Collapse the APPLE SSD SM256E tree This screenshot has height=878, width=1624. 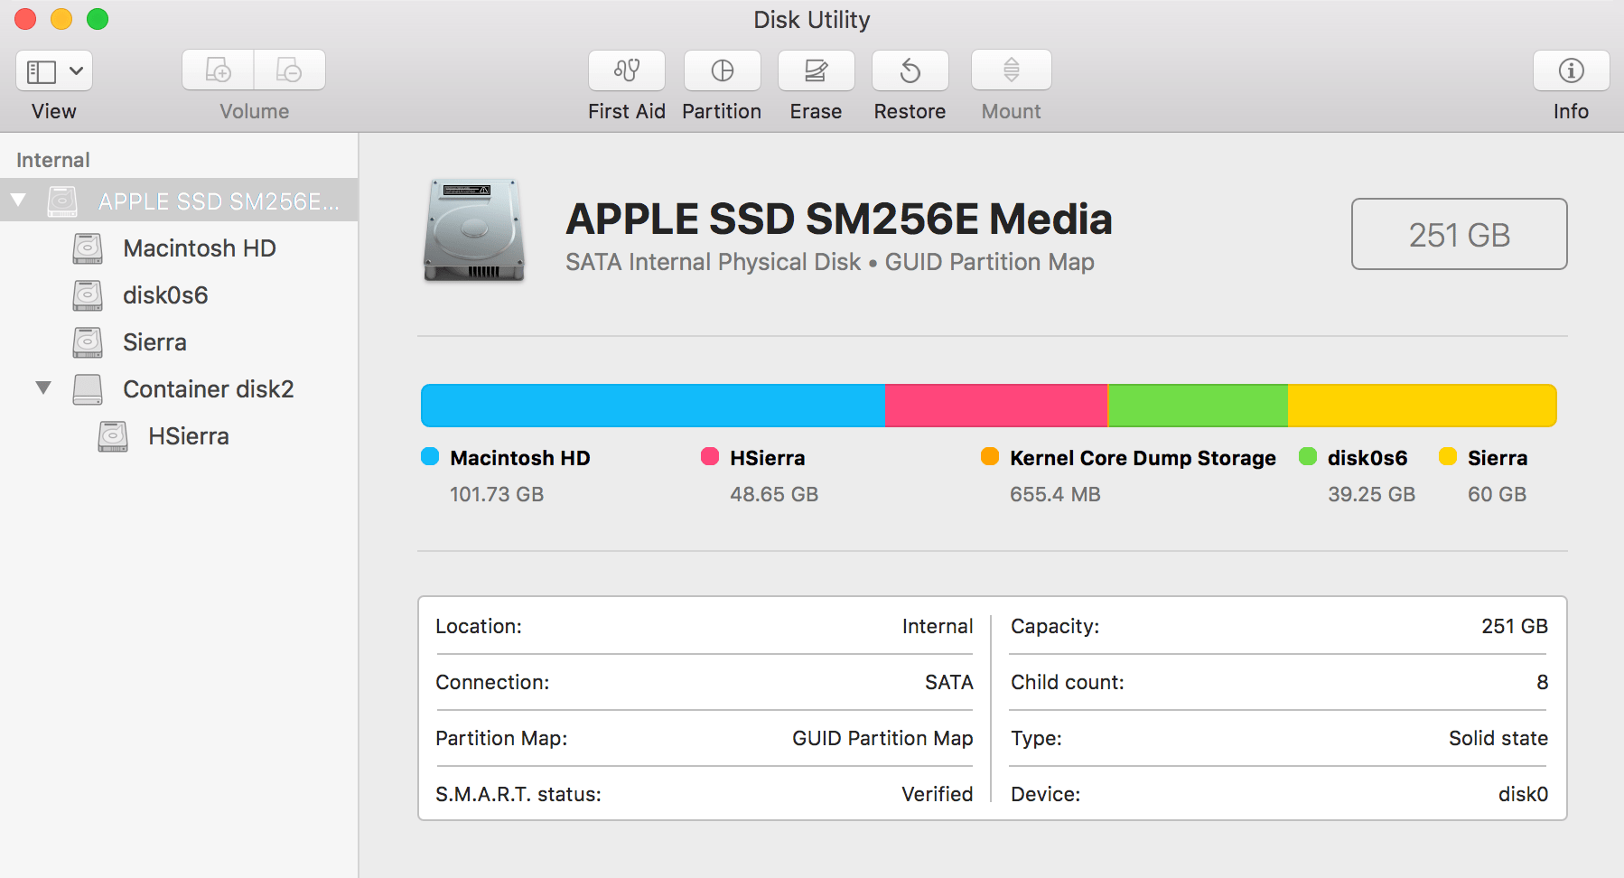click(18, 201)
